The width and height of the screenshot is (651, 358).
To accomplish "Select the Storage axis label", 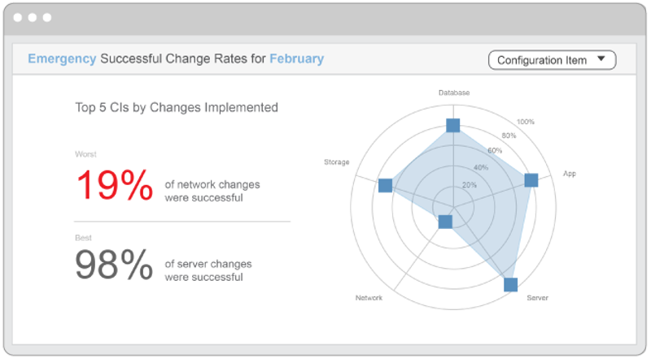I will click(336, 162).
